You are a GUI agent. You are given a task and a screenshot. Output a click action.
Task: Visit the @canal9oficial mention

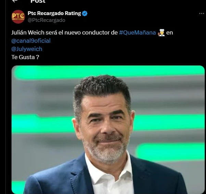coord(31,41)
